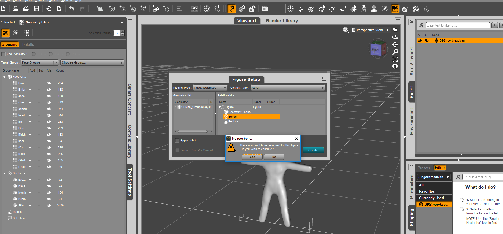Collapse the Surfaces tree group
Image resolution: width=503 pixels, height=234 pixels.
click(x=5, y=173)
